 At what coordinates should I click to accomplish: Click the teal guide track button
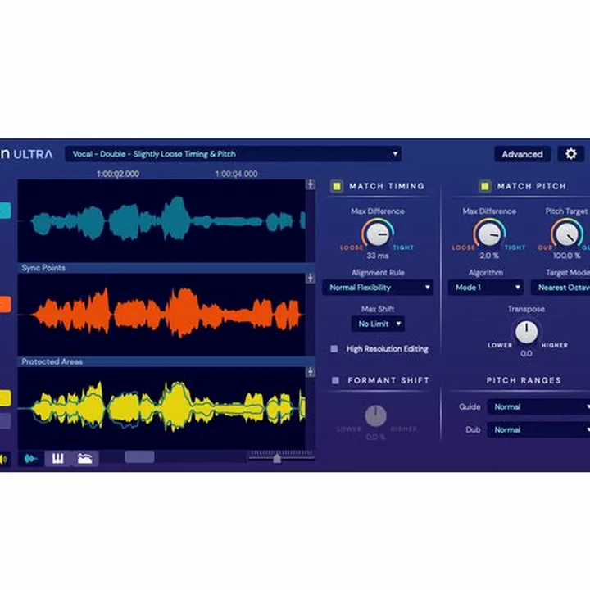coord(5,211)
